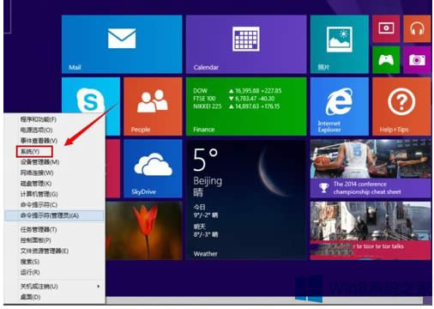Open 设备管理器(M) from the menu
434x309 pixels.
(54, 162)
